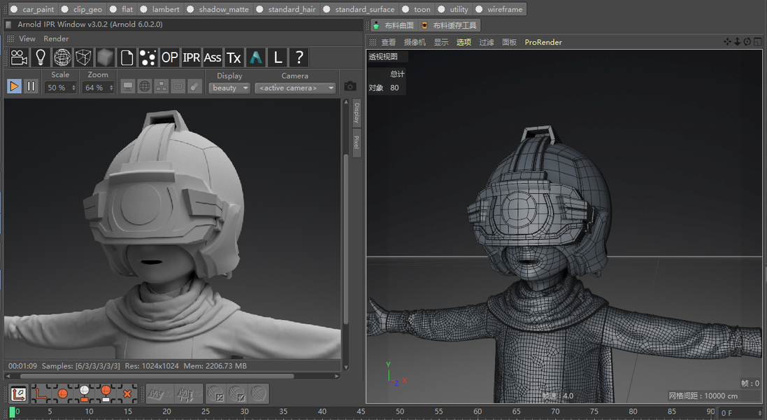Select the standard_hair shader

click(x=287, y=9)
